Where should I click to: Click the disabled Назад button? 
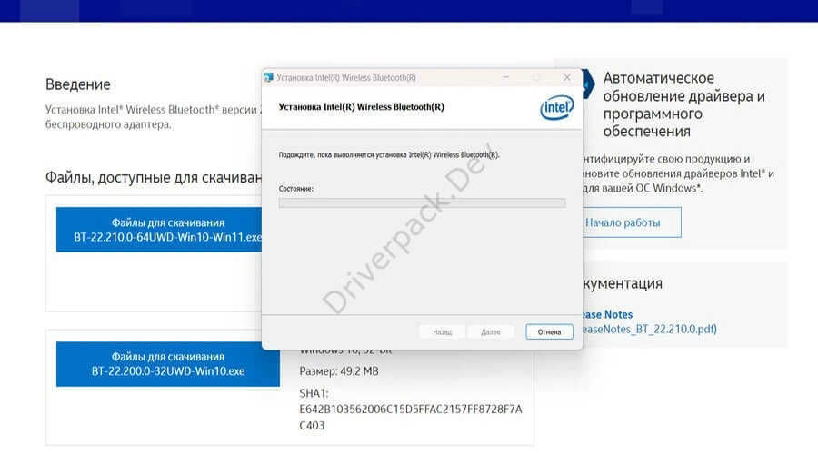click(x=442, y=331)
